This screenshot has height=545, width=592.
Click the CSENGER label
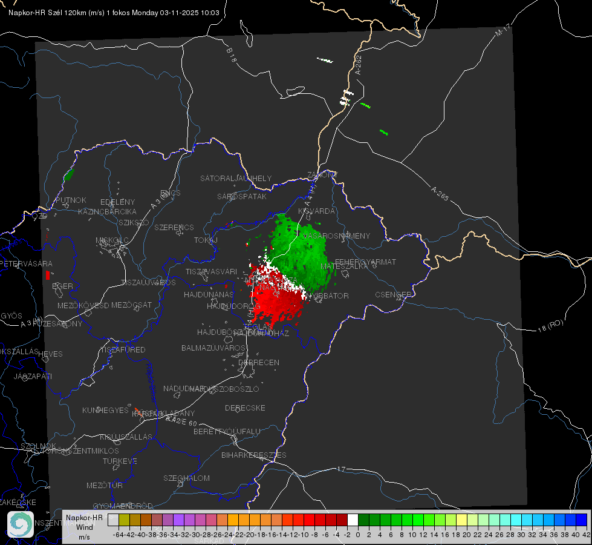click(393, 295)
